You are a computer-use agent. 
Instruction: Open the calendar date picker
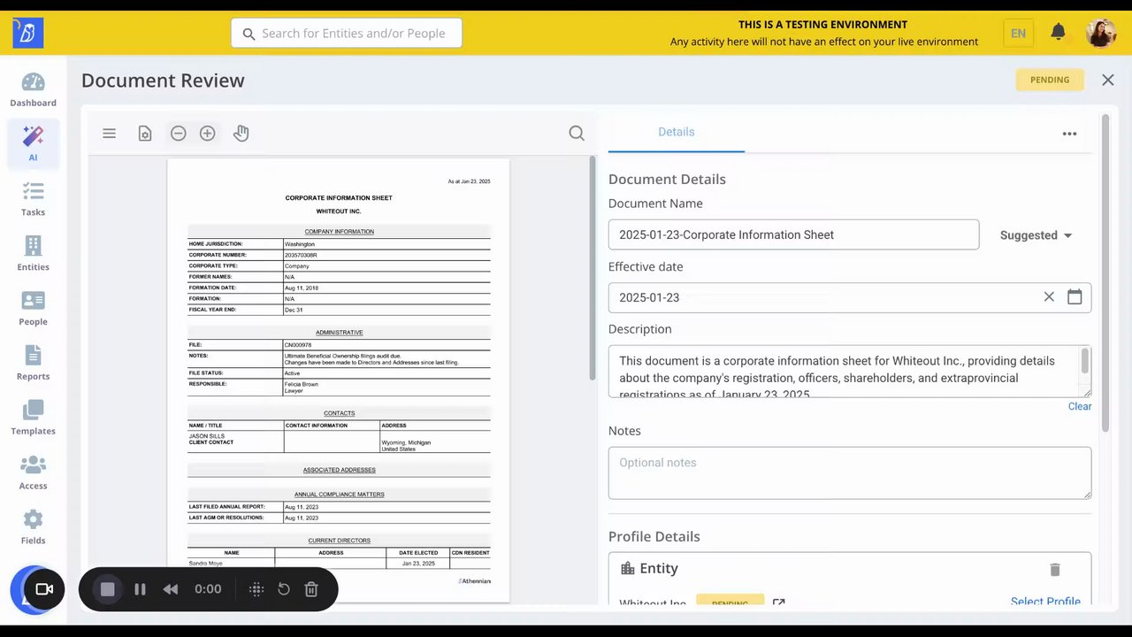click(1075, 297)
